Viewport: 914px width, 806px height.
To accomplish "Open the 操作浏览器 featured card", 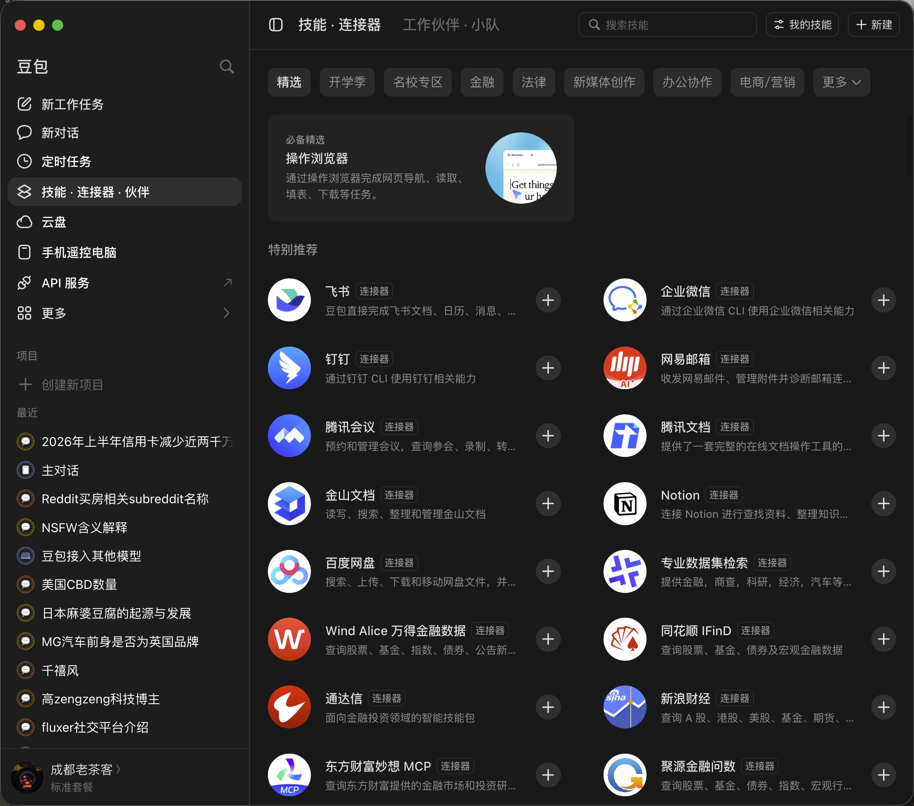I will (421, 168).
